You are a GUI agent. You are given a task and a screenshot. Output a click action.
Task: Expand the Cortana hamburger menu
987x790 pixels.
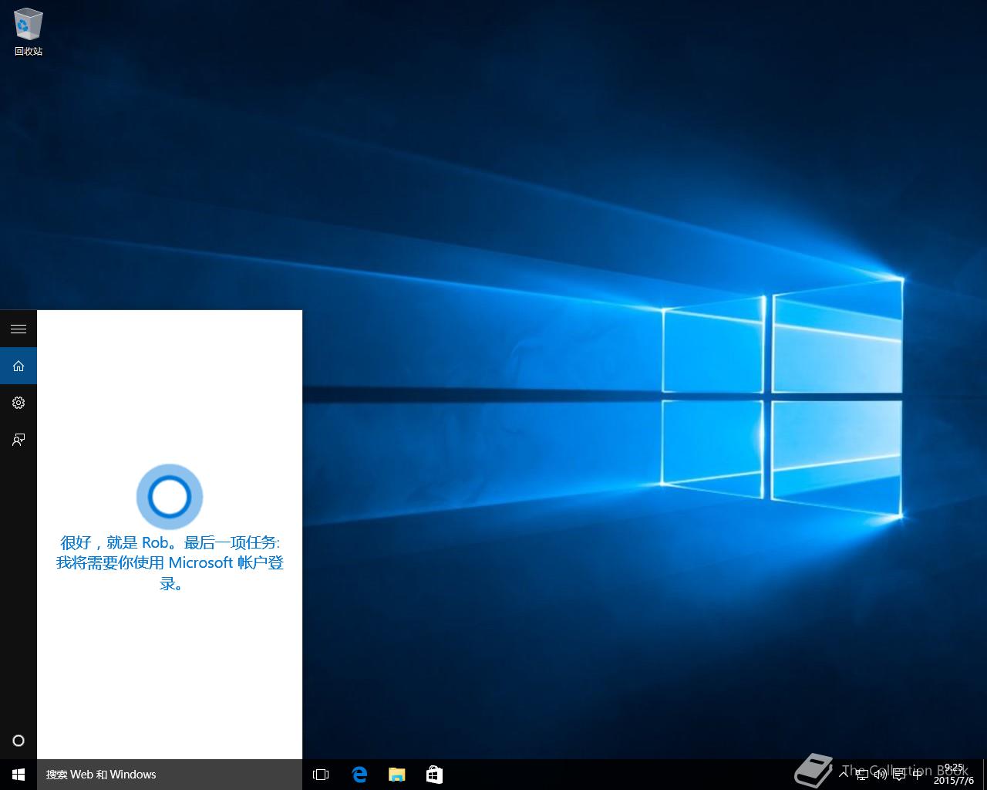(19, 329)
